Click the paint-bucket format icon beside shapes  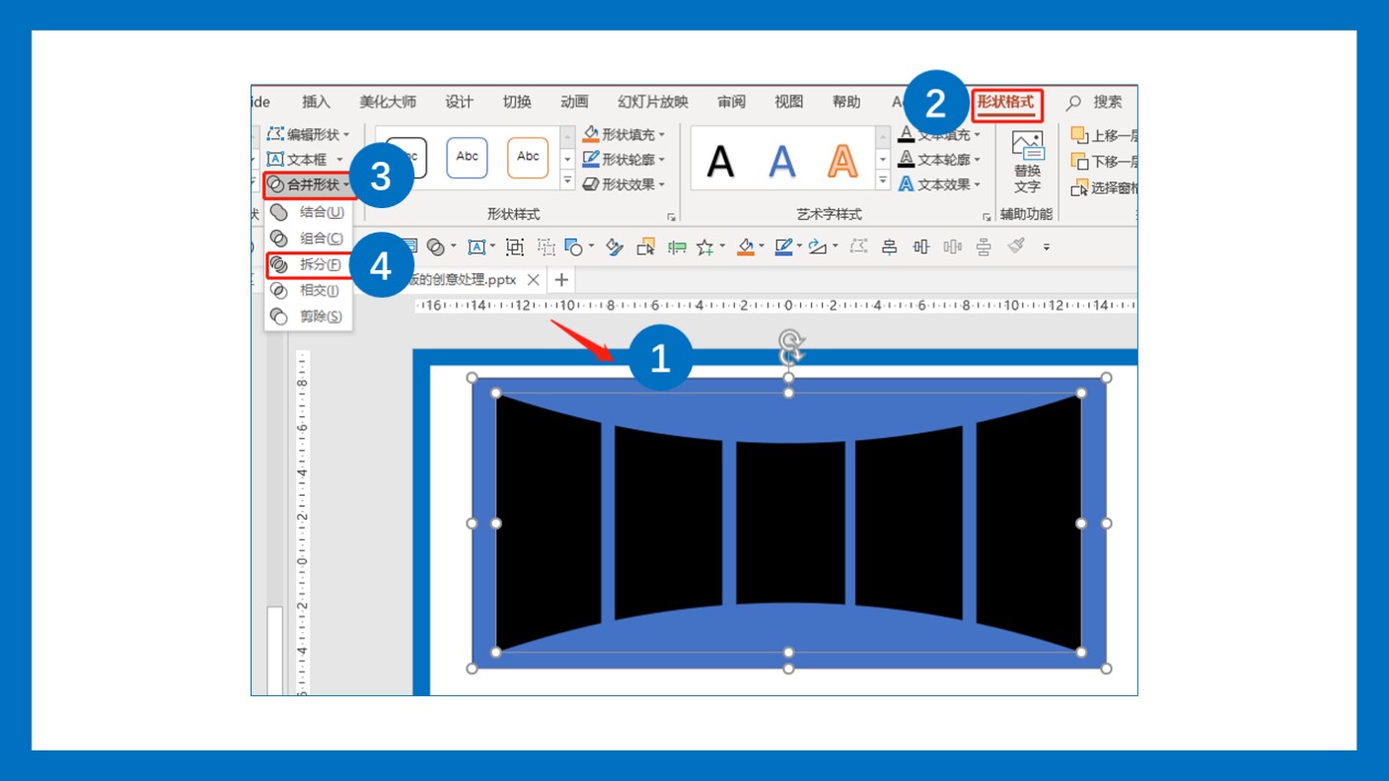[x=615, y=247]
